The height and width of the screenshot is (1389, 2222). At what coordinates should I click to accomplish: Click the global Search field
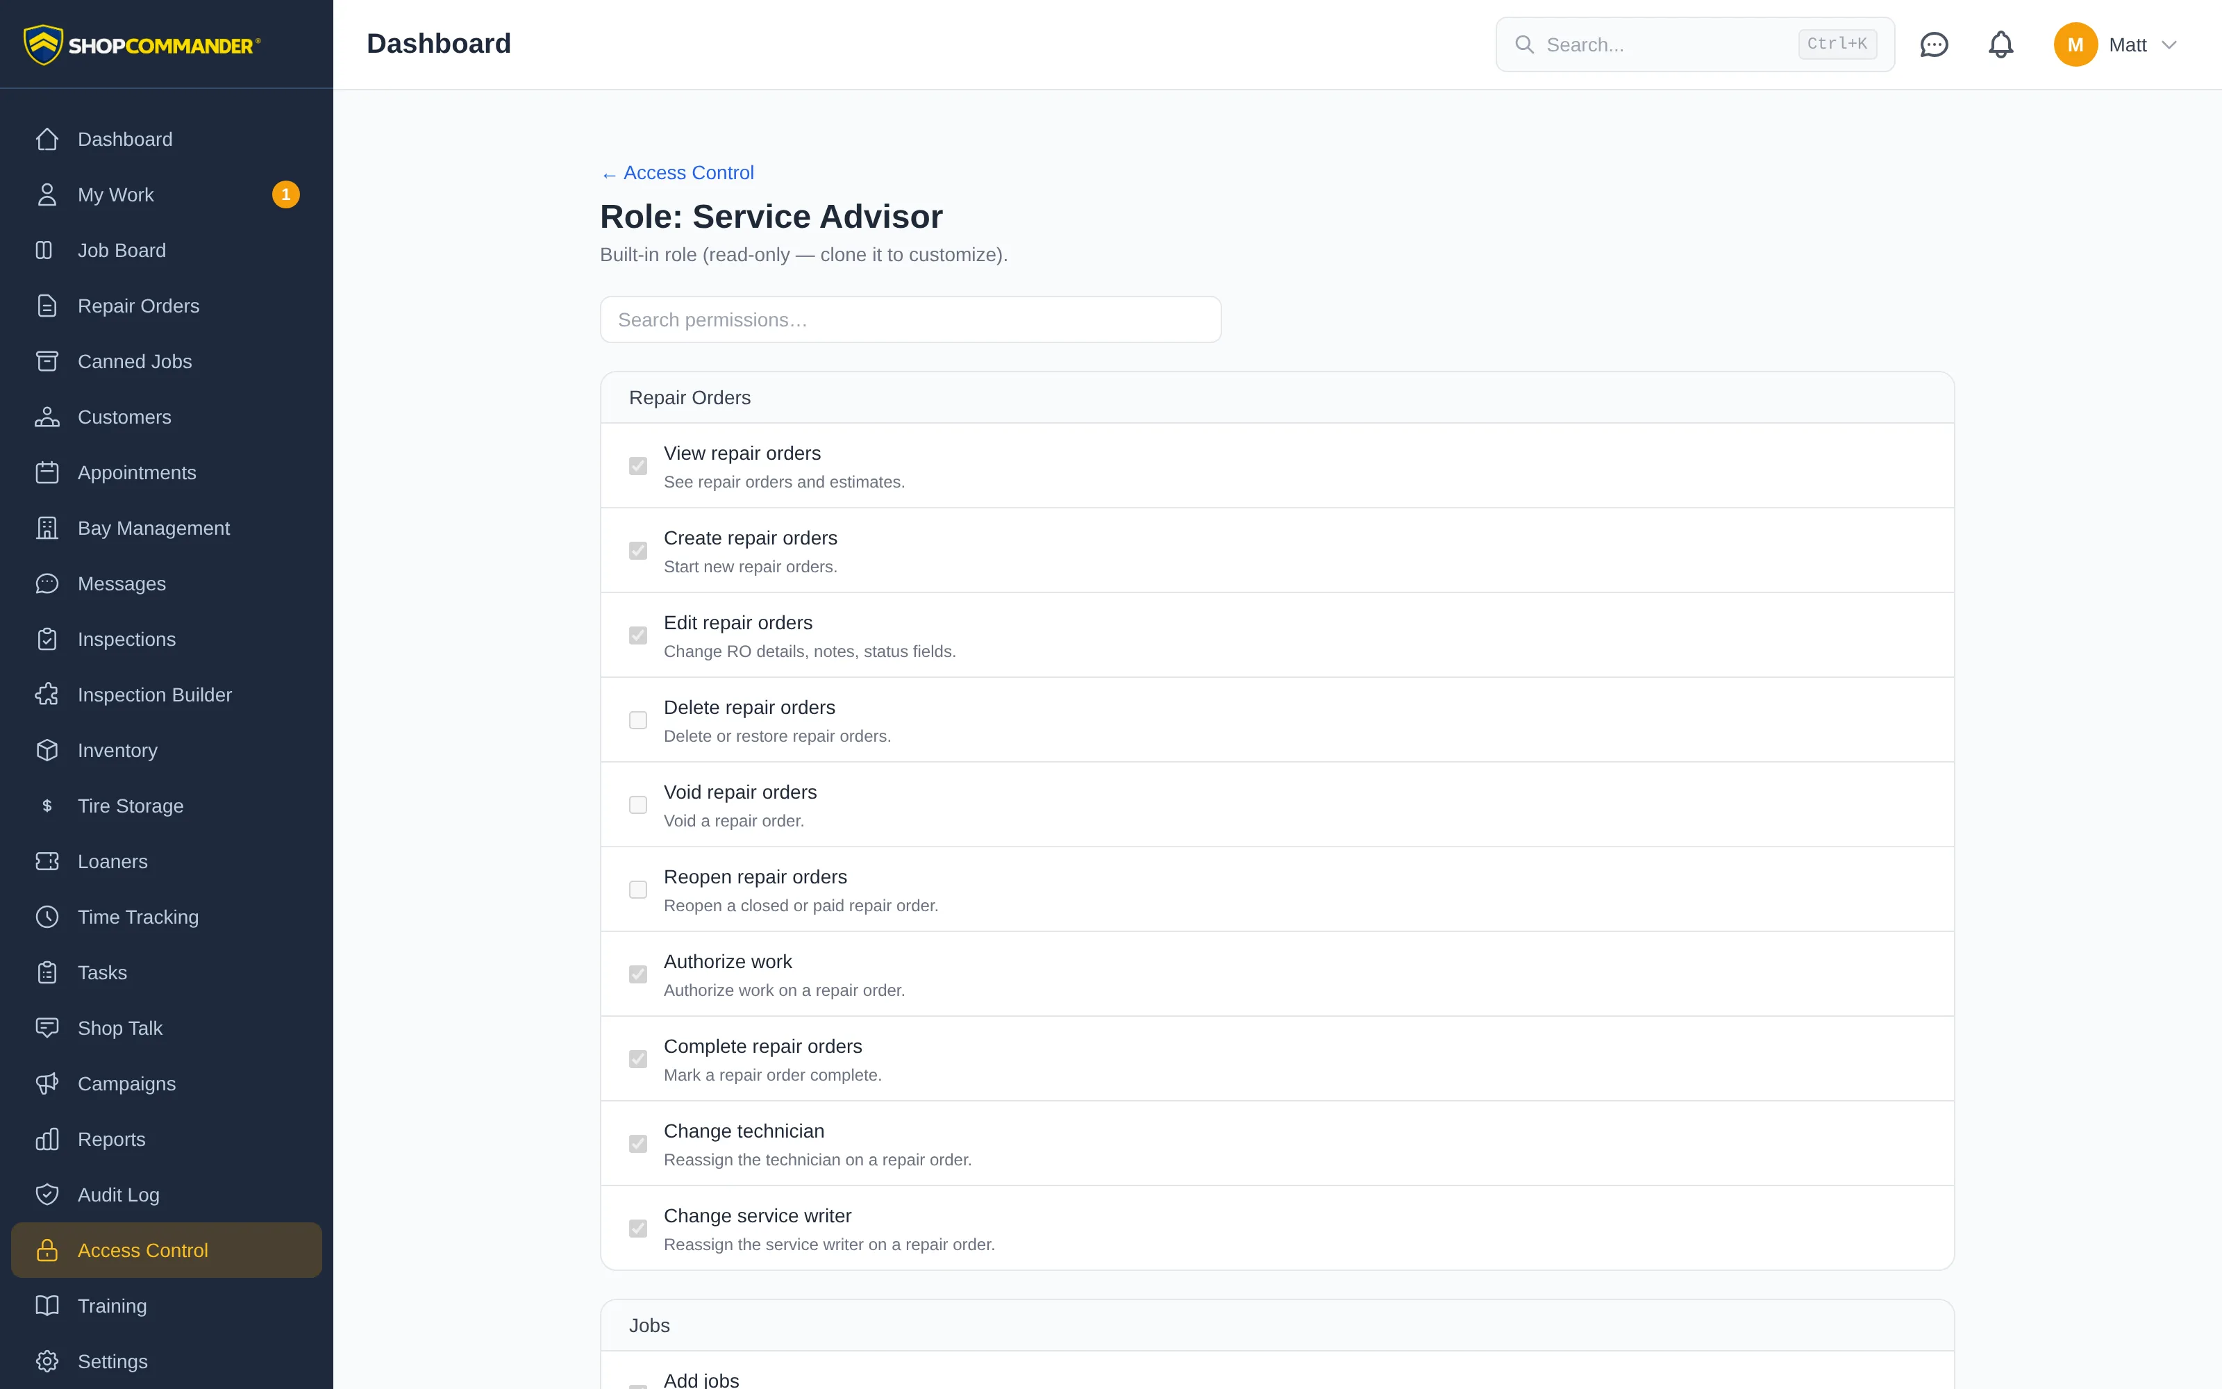1695,44
